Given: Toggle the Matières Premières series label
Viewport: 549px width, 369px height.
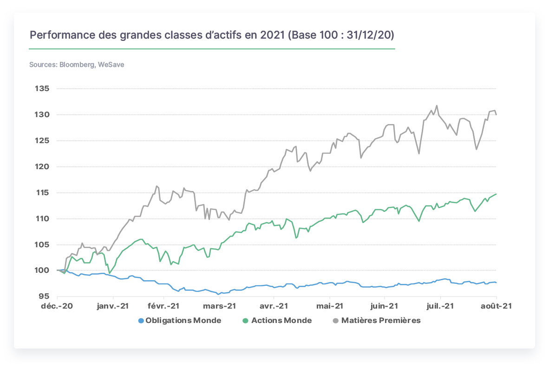Looking at the screenshot, I should coord(381,320).
